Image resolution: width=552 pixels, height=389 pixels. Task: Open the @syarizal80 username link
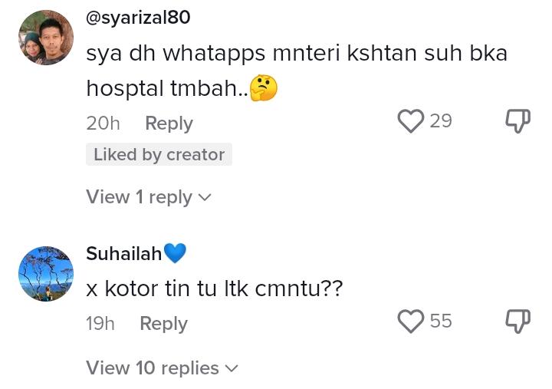click(138, 18)
